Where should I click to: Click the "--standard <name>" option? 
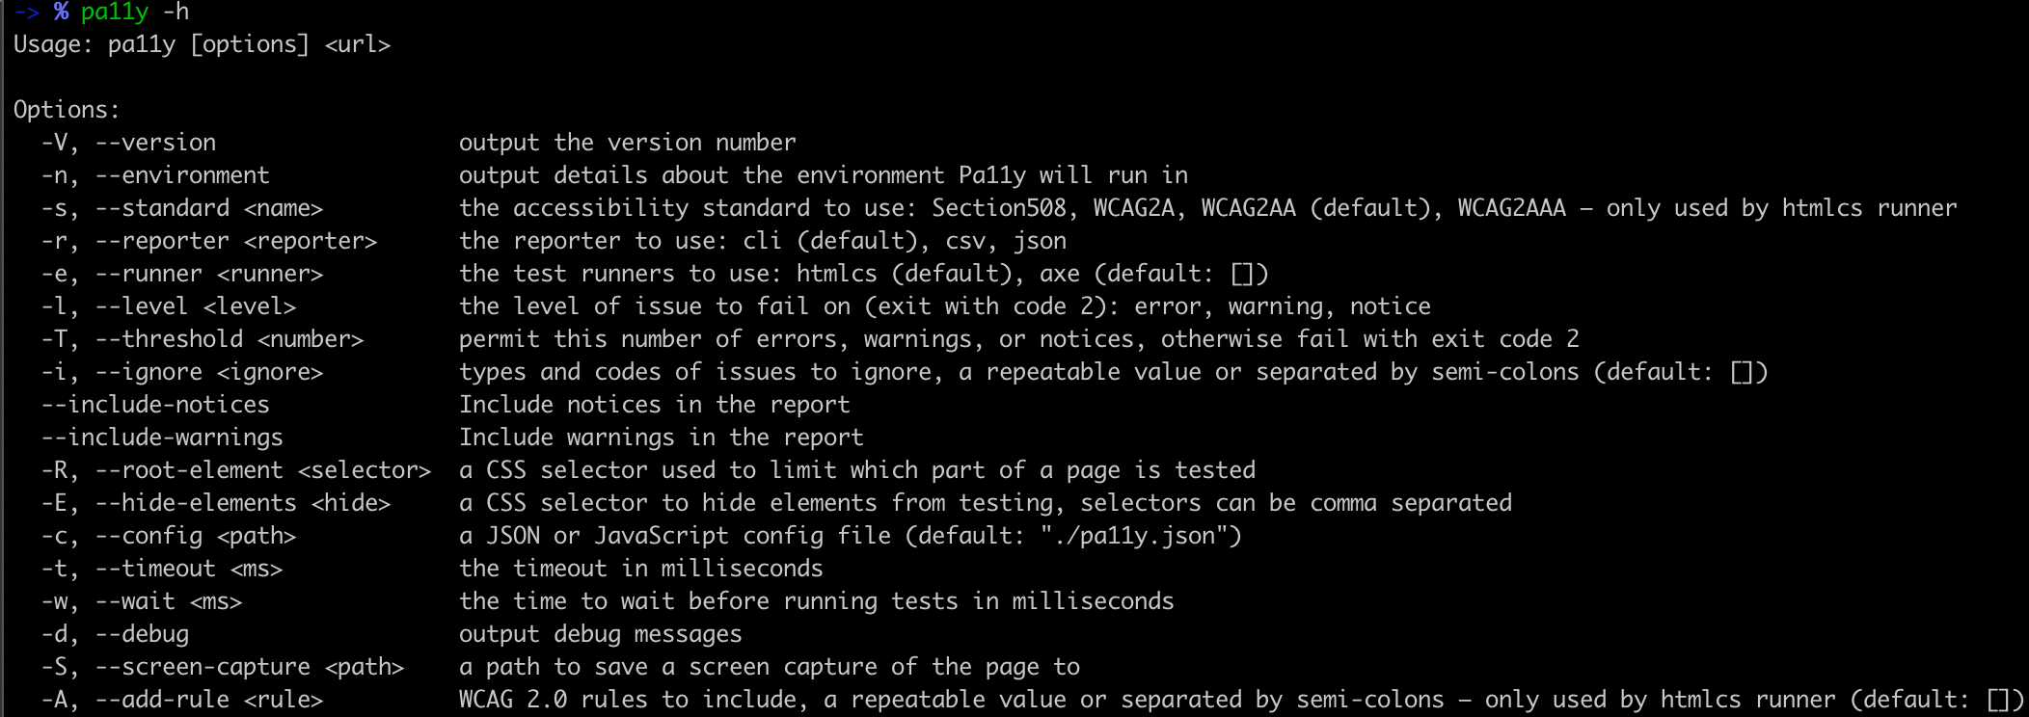209,208
